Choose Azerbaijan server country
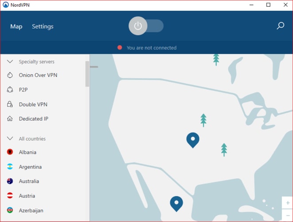The image size is (293, 222). click(x=31, y=210)
